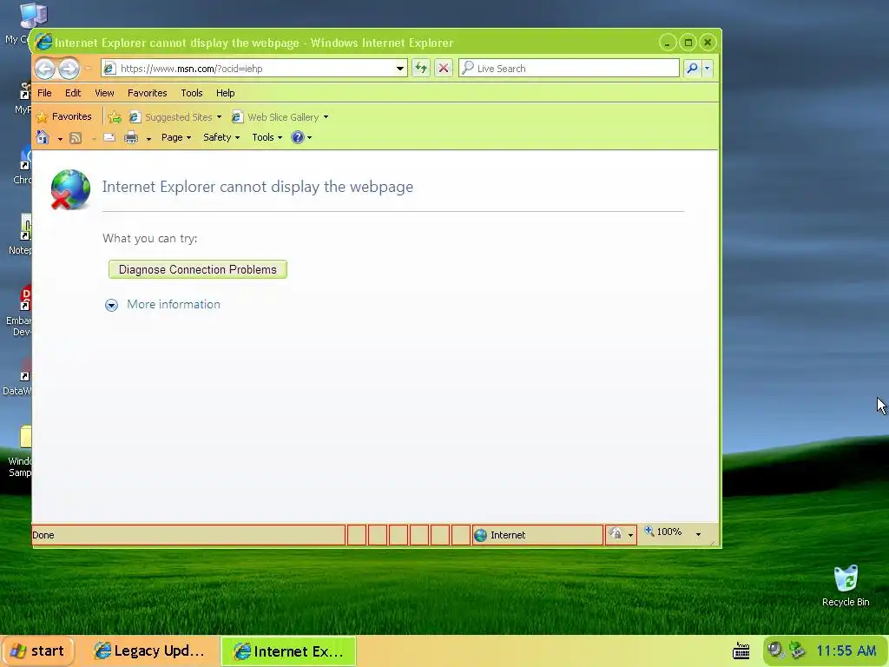Click the Internet Explorer title bar logo

[43, 42]
